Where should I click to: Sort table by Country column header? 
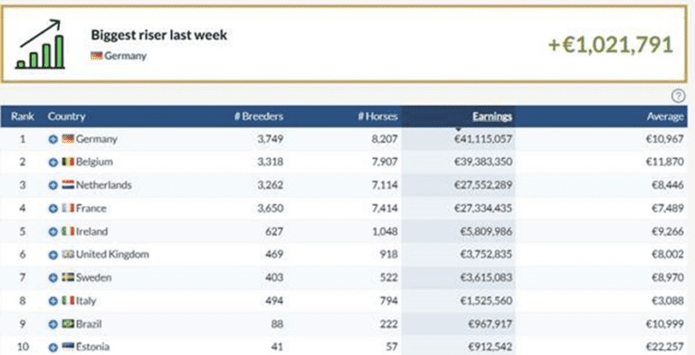[66, 117]
